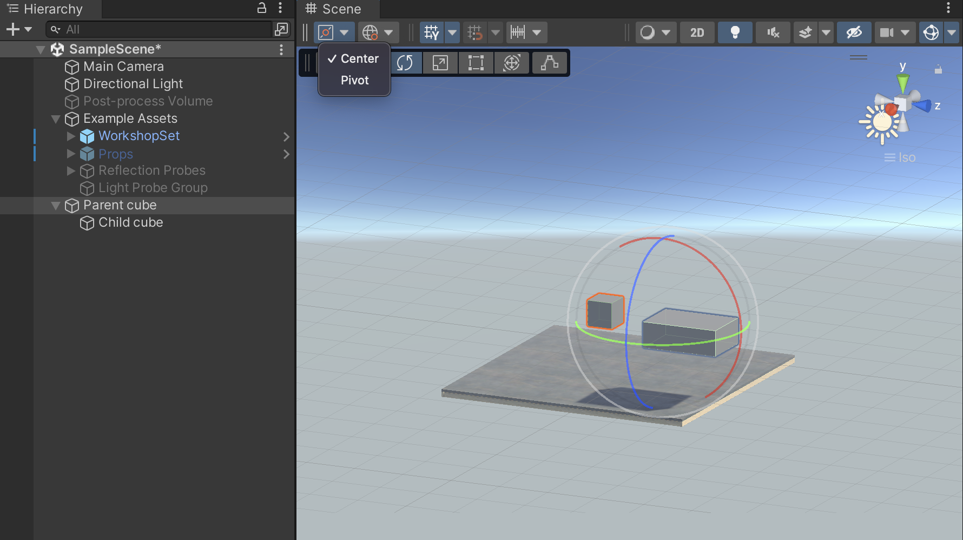Toggle scene effects icon
Viewport: 963px width, 540px height.
(806, 32)
